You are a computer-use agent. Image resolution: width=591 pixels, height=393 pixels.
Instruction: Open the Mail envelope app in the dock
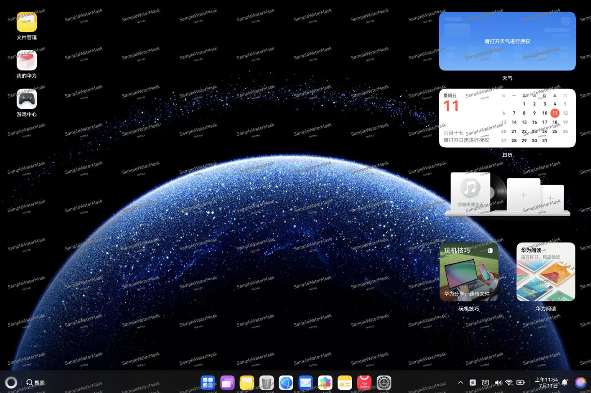click(306, 383)
